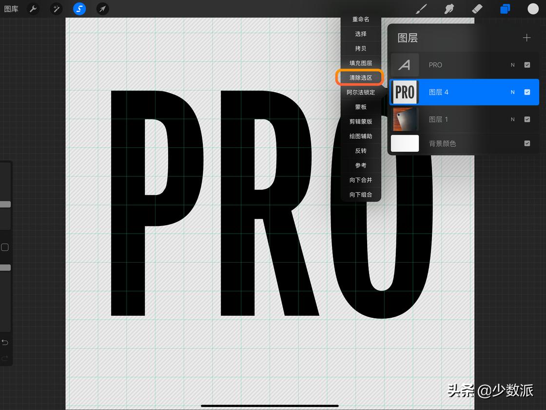This screenshot has height=410, width=546.
Task: Select the PRO text layer thumbnail
Action: pos(405,65)
